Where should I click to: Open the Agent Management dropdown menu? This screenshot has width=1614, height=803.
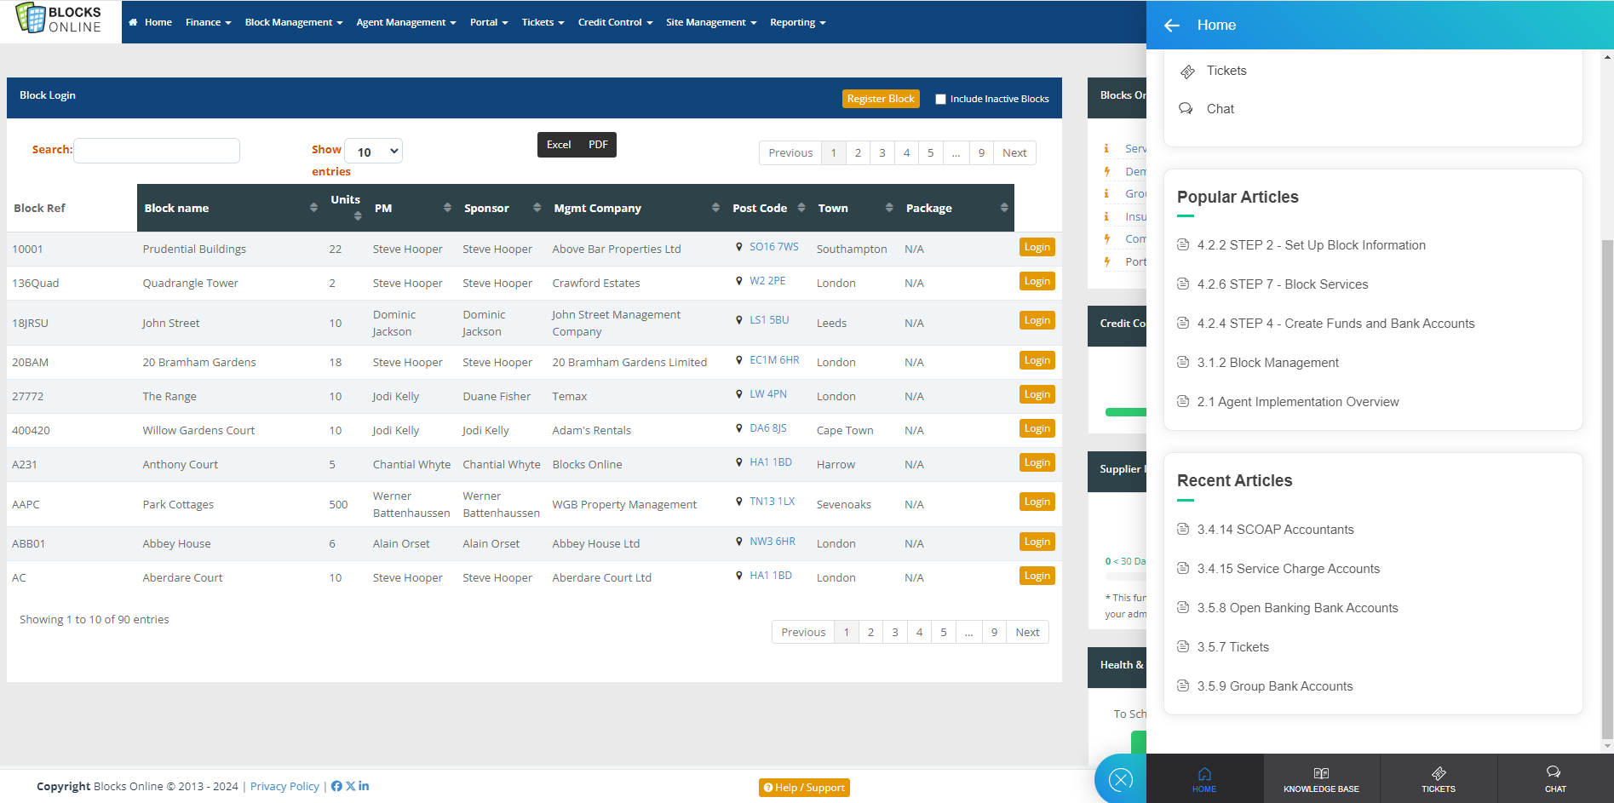point(406,22)
